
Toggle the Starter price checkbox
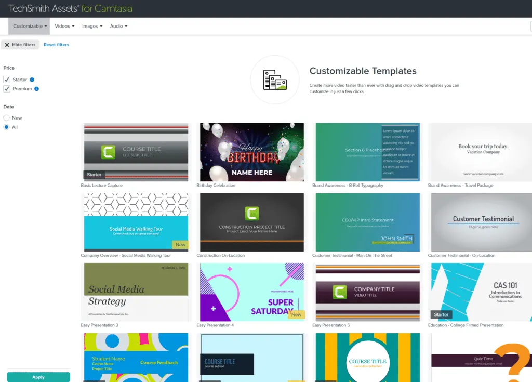pos(6,80)
